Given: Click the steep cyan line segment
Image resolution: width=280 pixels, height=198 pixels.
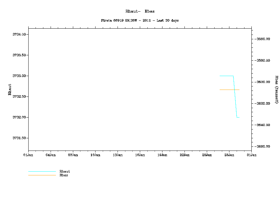Looking at the screenshot, I should coord(235,96).
